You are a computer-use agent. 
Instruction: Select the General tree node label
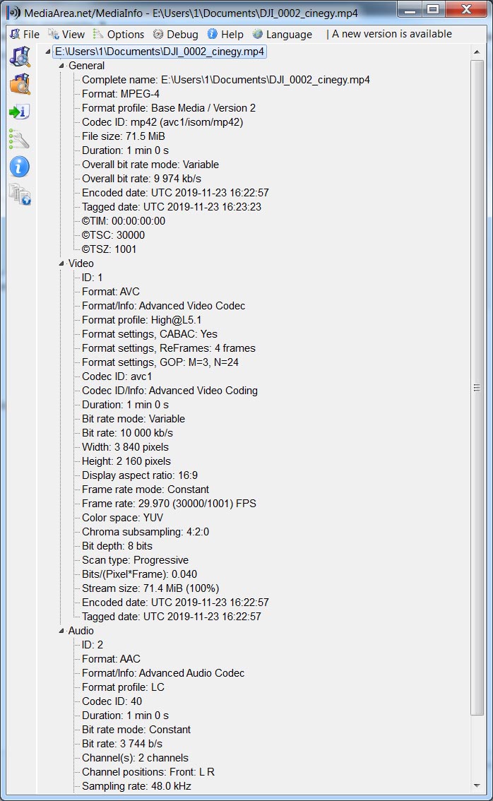(x=86, y=66)
